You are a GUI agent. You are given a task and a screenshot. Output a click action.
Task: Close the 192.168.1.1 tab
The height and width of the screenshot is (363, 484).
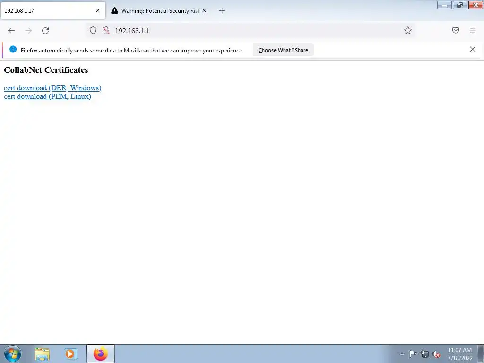98,10
